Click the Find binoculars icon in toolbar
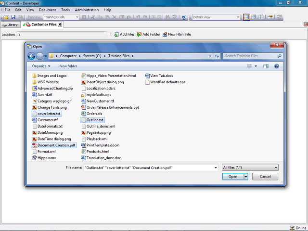 click(167, 17)
